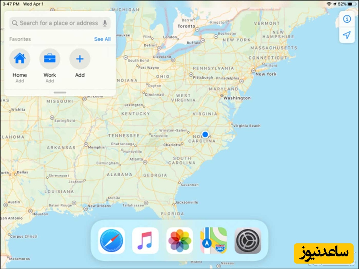Open Safari from the dock
Image resolution: width=359 pixels, height=269 pixels.
[x=111, y=241]
